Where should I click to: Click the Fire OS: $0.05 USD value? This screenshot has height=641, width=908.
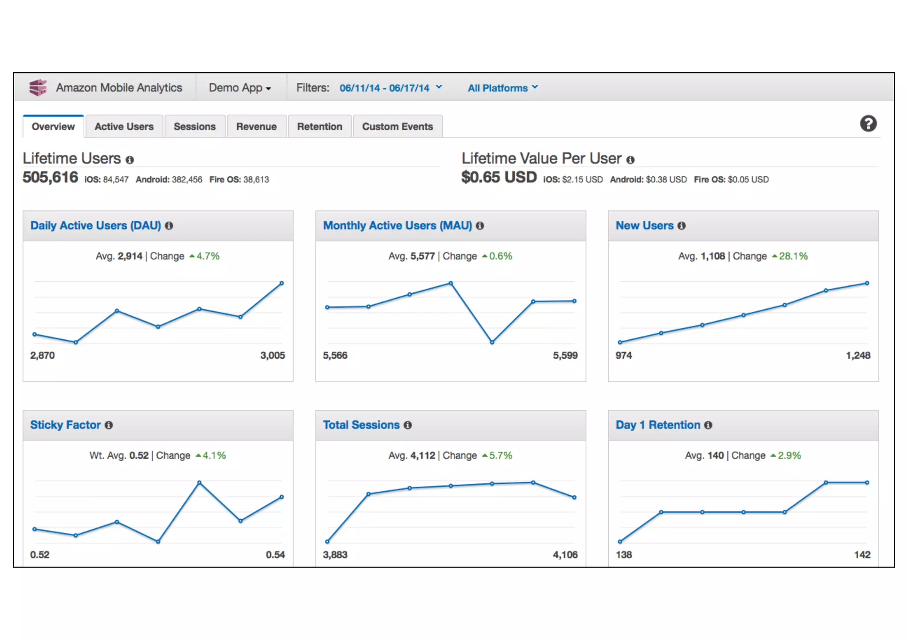click(731, 179)
